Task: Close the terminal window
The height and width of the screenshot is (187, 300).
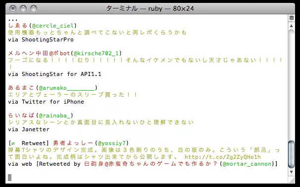Action: click(x=13, y=8)
